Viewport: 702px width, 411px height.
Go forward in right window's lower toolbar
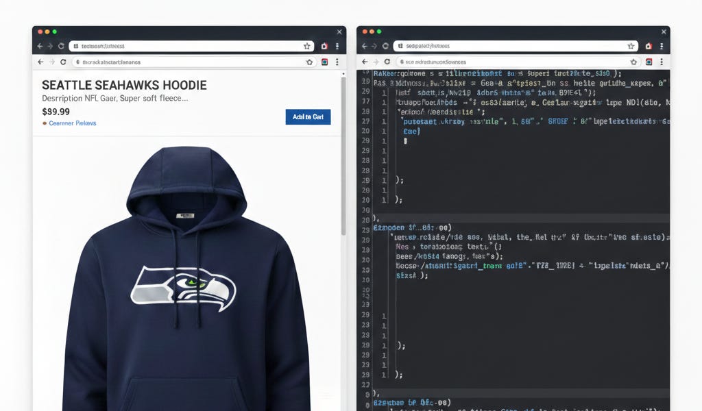tap(376, 62)
